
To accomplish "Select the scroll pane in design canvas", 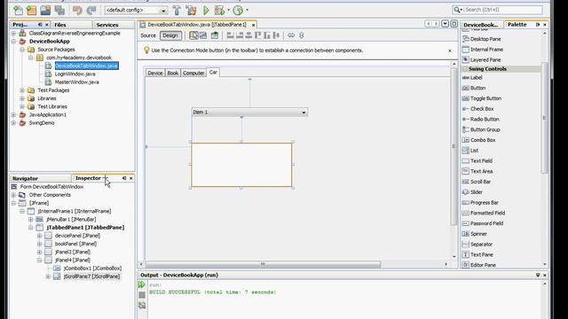I will [241, 165].
